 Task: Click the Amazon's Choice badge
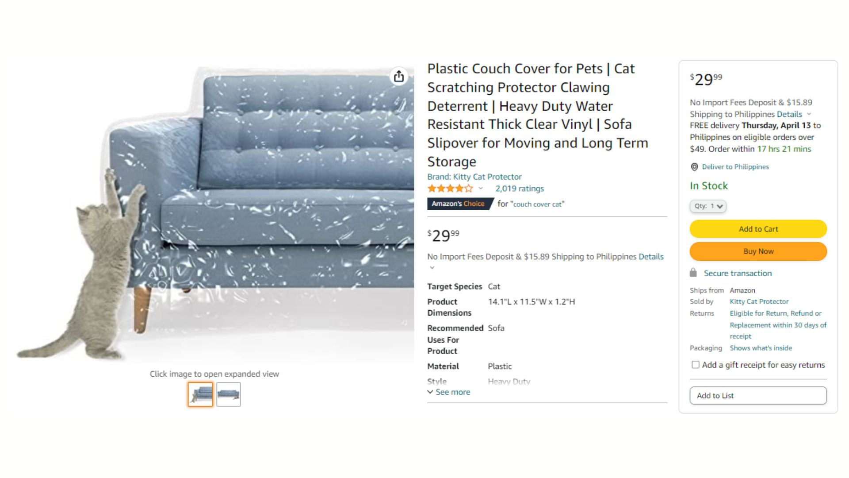[x=459, y=204]
